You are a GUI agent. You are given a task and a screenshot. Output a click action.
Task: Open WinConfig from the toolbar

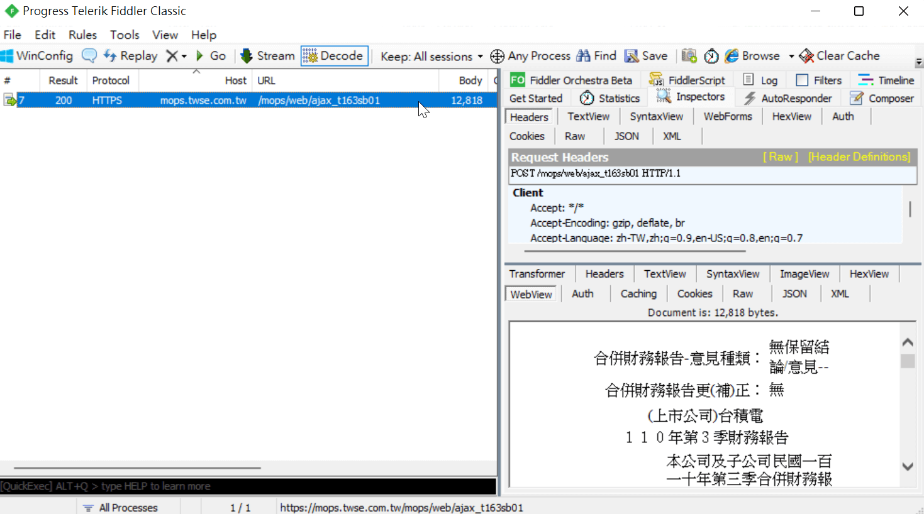coord(37,56)
